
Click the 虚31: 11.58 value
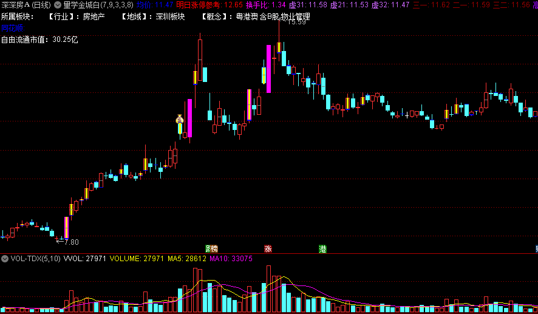point(308,5)
